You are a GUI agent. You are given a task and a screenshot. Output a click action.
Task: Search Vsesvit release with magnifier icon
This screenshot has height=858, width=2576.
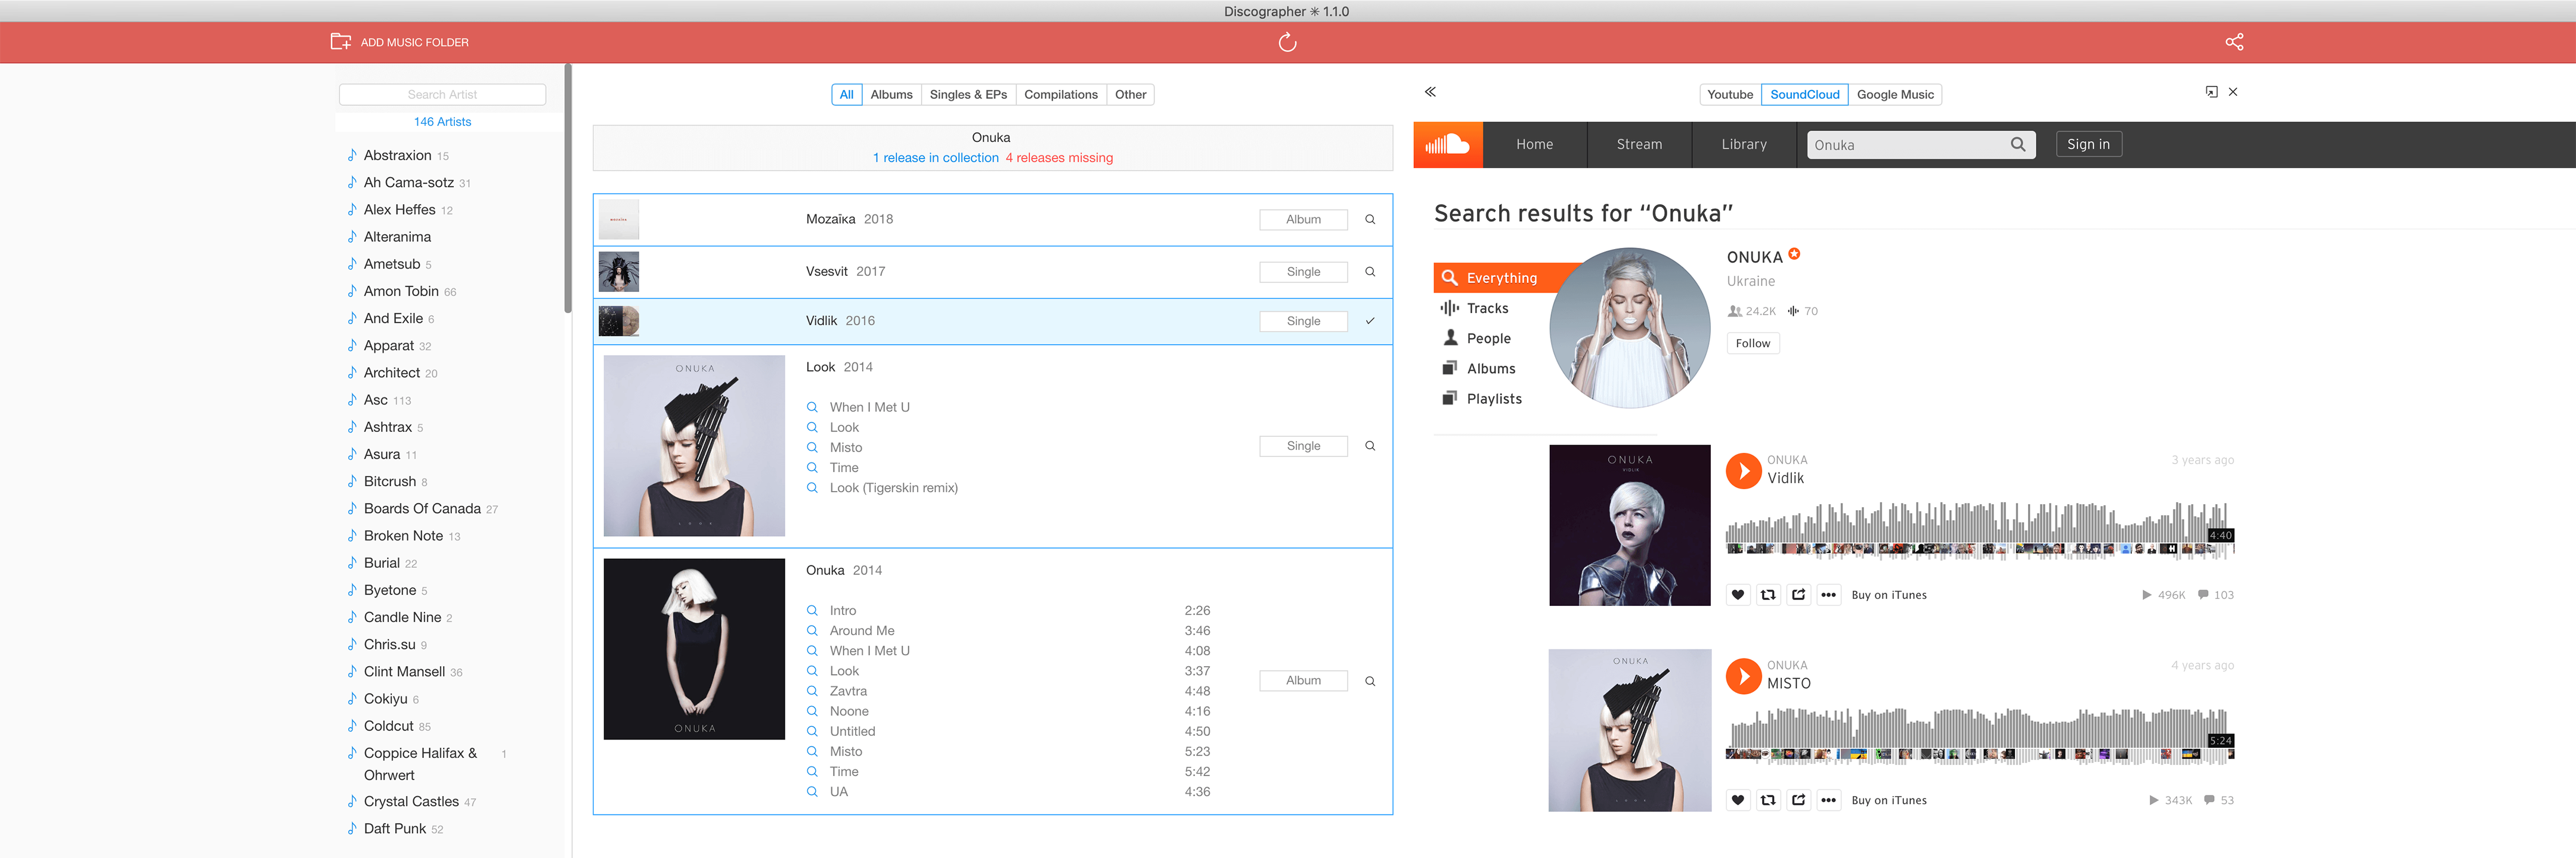coord(1370,272)
